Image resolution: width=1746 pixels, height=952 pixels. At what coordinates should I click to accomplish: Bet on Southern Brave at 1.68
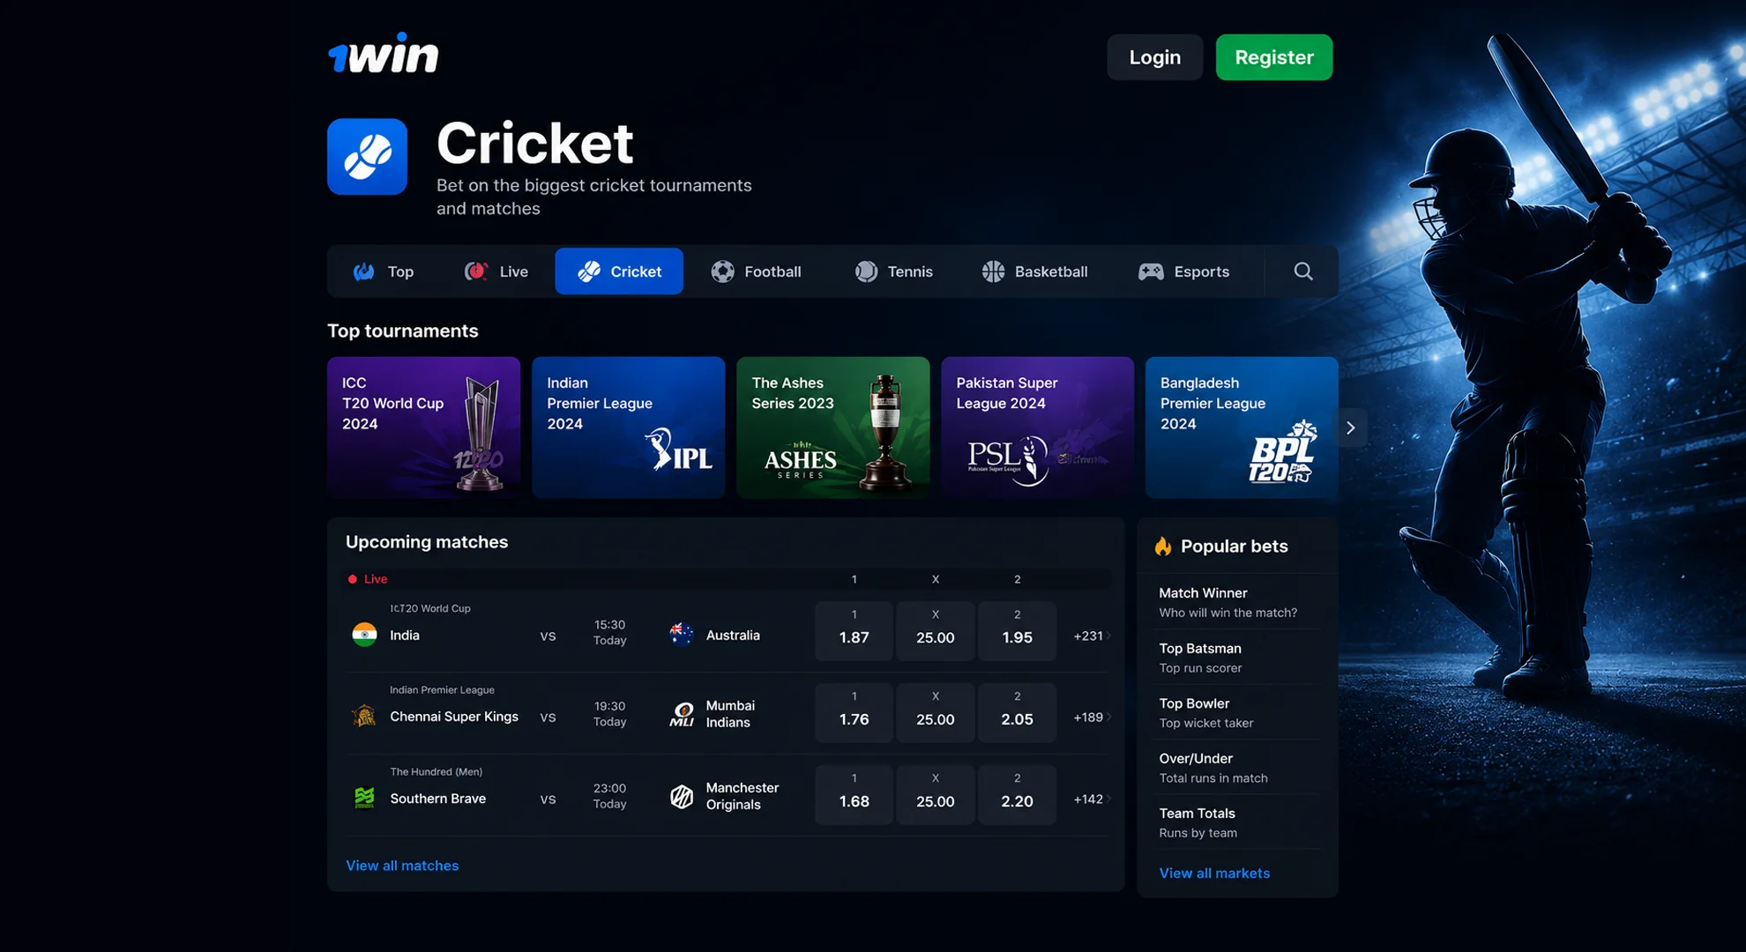854,794
